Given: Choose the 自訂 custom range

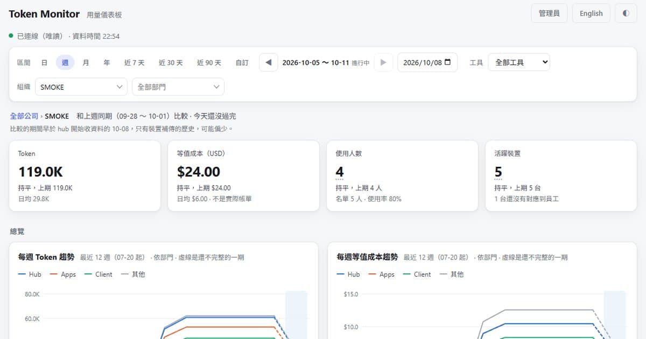Looking at the screenshot, I should [242, 62].
